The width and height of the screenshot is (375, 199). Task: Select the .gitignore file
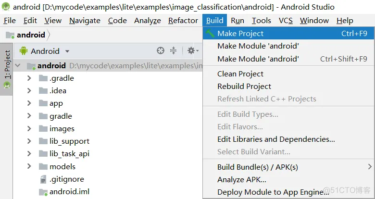(66, 179)
